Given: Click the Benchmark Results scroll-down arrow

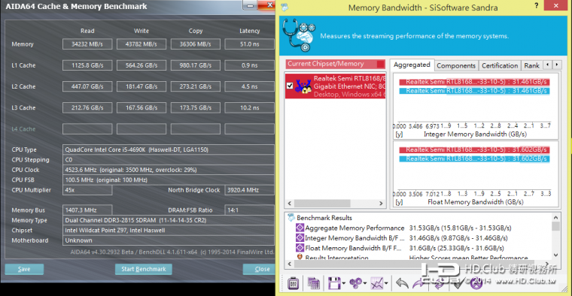Looking at the screenshot, I should click(x=555, y=255).
